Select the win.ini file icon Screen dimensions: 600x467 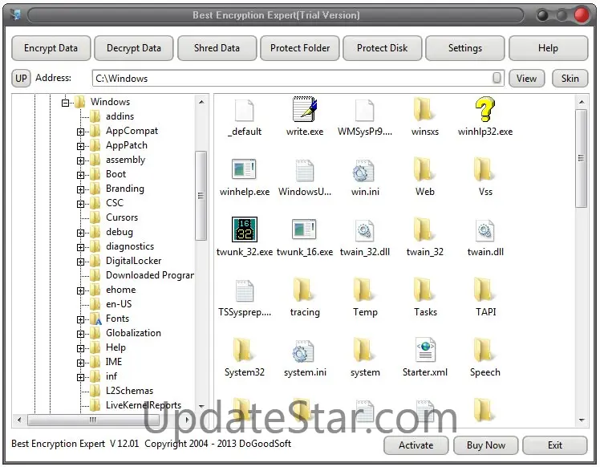pyautogui.click(x=363, y=170)
